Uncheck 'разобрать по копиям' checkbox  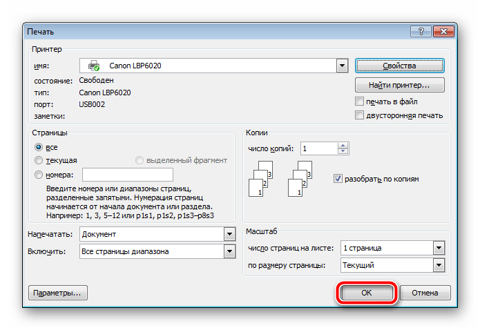coord(338,179)
